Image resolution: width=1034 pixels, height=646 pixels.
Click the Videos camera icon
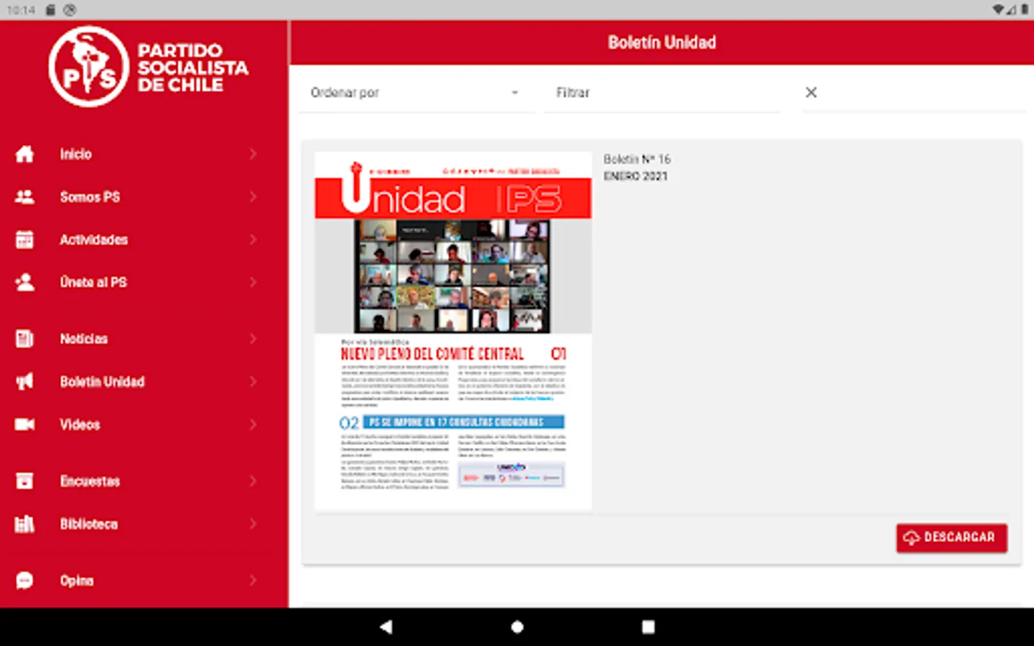click(x=24, y=424)
